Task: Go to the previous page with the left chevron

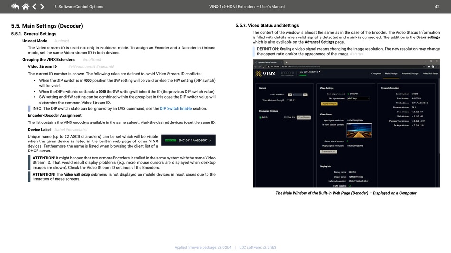Action: [34, 6]
